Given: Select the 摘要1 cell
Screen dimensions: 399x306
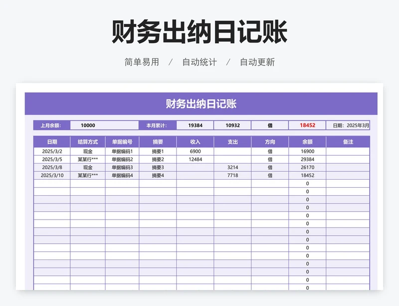Looking at the screenshot, I should [x=158, y=151].
